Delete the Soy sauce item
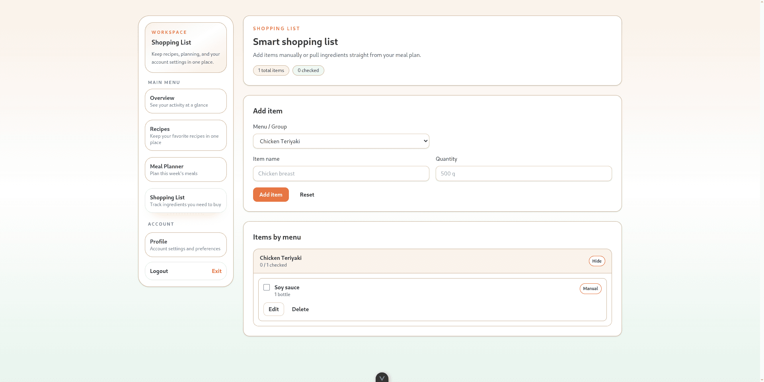The height and width of the screenshot is (382, 764). pos(300,309)
